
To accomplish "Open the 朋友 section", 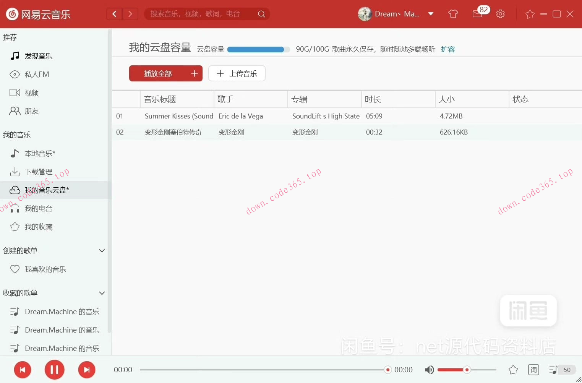I will coord(32,111).
